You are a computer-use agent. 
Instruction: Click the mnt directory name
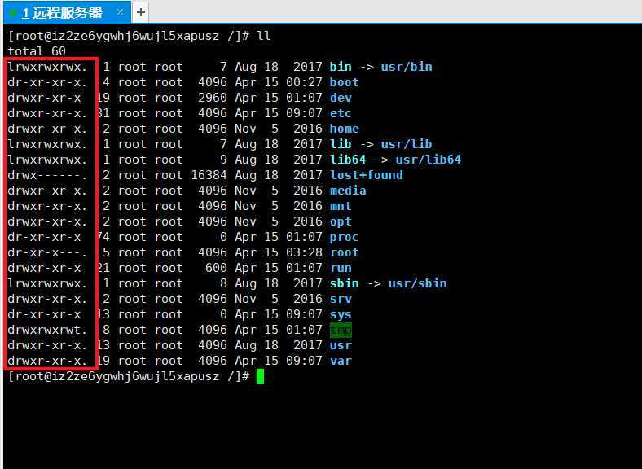(341, 206)
